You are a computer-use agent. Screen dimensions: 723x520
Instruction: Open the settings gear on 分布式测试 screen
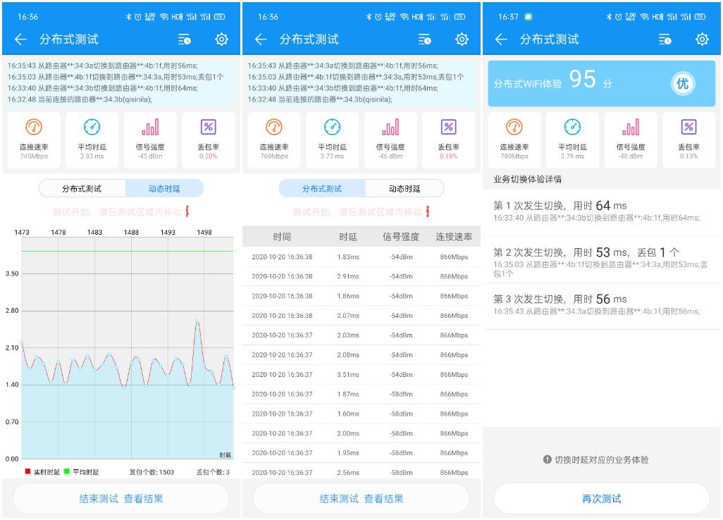coord(221,39)
